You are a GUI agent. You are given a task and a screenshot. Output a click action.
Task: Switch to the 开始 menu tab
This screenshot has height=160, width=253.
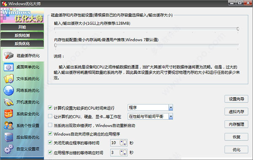click(22, 27)
